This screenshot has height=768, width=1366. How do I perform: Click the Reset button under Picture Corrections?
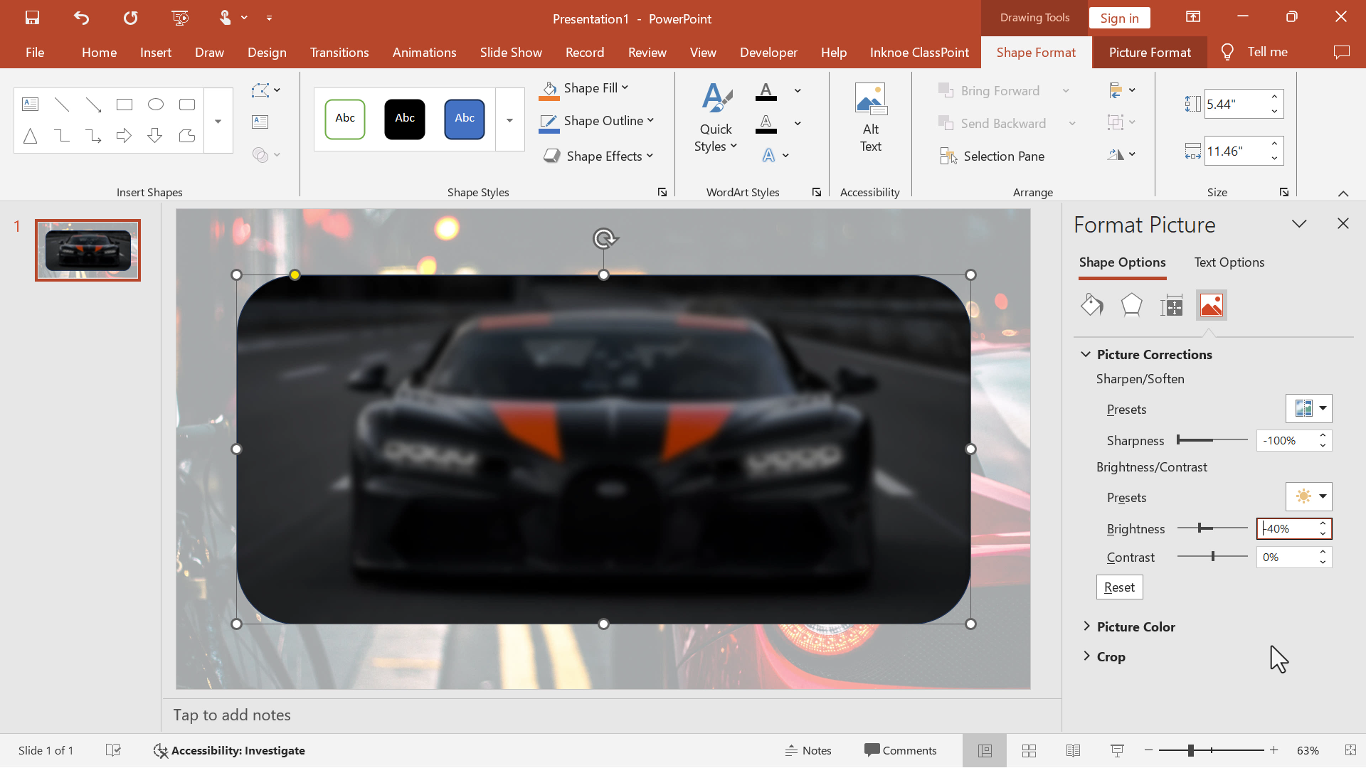tap(1119, 586)
